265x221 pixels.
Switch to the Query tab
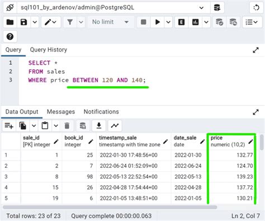(13, 50)
